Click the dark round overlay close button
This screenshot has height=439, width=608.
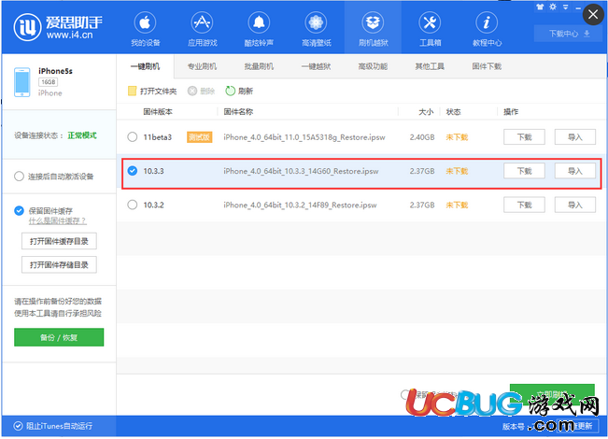(593, 14)
